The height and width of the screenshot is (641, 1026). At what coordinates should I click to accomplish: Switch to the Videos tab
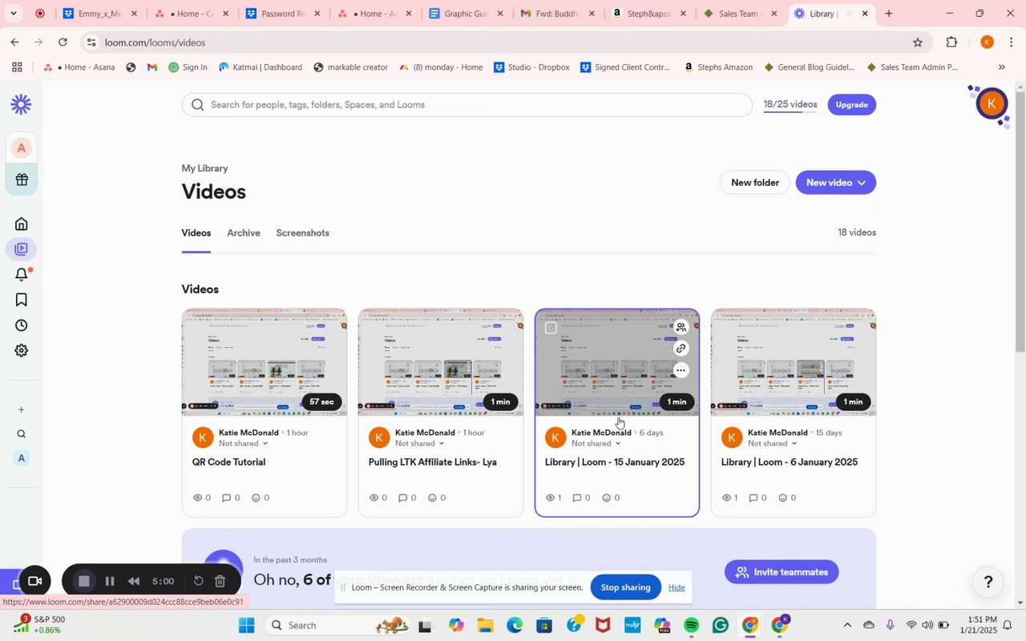(196, 233)
